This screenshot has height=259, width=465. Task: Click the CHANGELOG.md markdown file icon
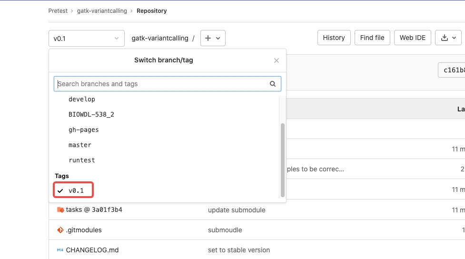pyautogui.click(x=60, y=250)
